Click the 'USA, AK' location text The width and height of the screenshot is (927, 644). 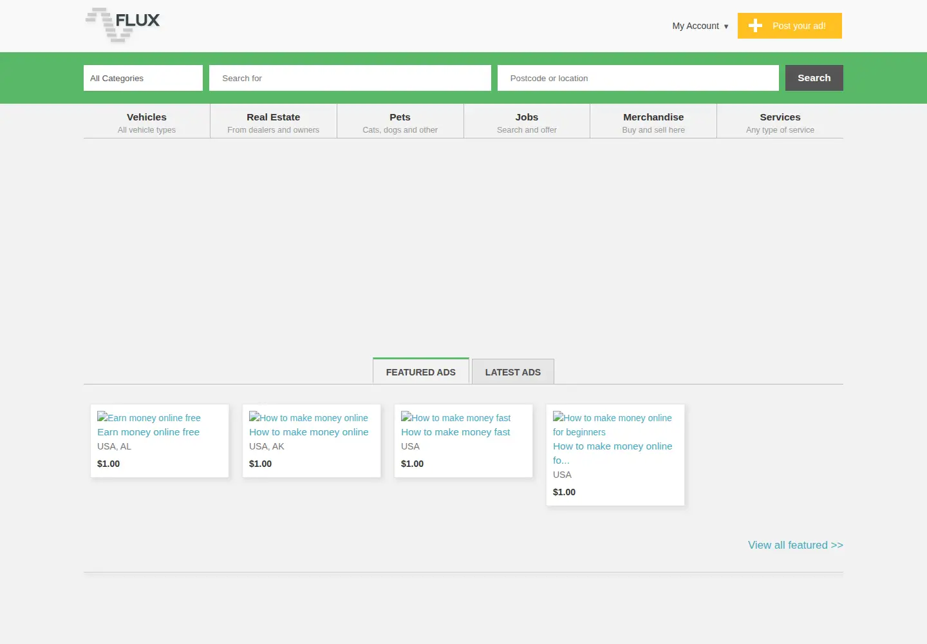(267, 446)
